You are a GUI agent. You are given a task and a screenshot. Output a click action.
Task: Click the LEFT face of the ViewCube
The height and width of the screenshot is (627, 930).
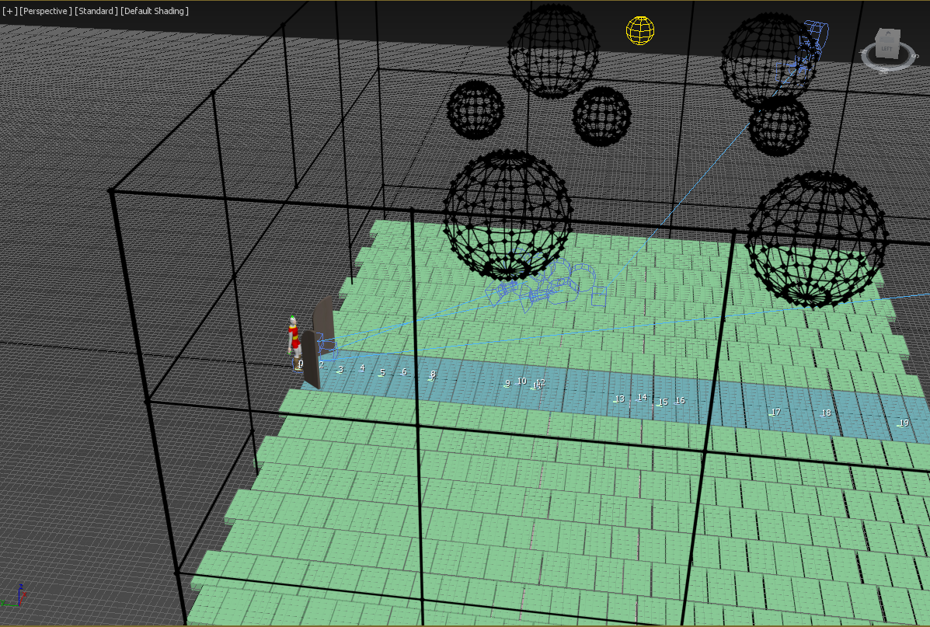point(886,47)
